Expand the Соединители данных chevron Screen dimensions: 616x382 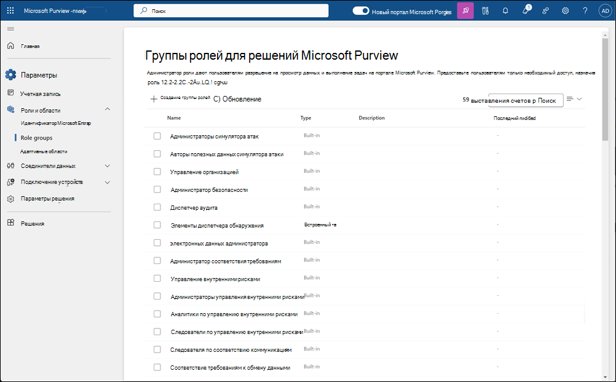(x=107, y=166)
